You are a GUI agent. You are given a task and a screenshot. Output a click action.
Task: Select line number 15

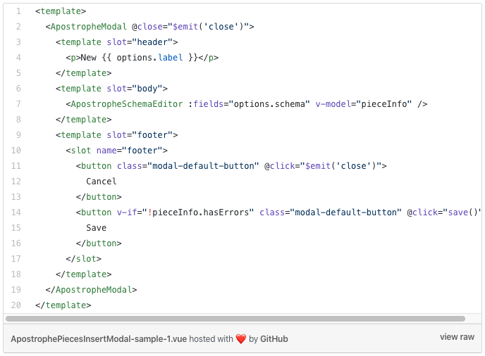pyautogui.click(x=16, y=228)
